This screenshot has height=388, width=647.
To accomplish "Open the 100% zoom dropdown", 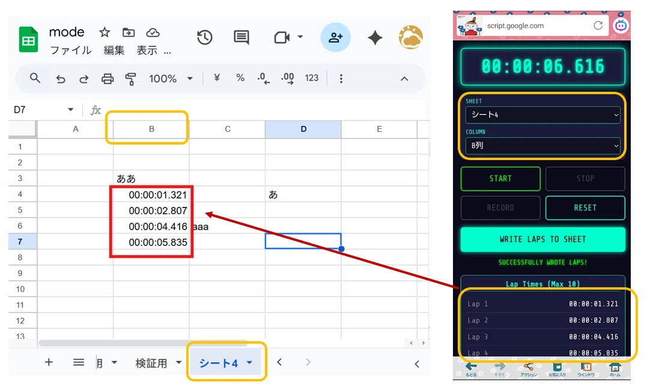I will [171, 79].
